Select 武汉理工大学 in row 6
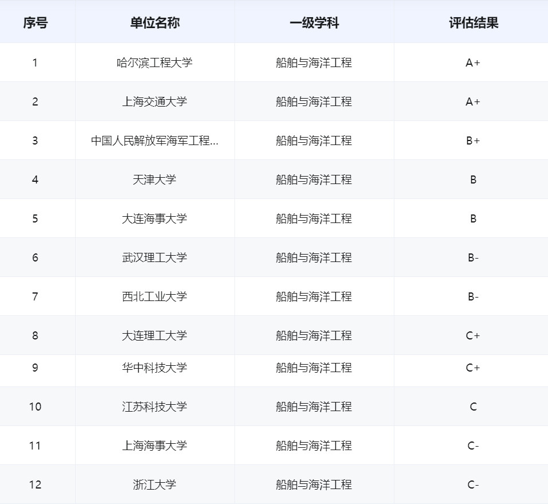Image resolution: width=548 pixels, height=504 pixels. (x=154, y=257)
